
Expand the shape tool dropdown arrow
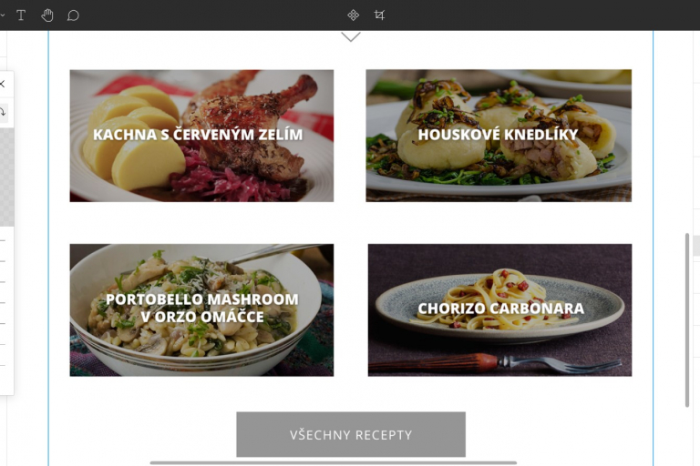click(x=2, y=15)
